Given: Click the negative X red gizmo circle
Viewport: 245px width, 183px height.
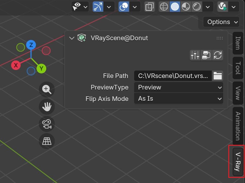Looking at the screenshot, I should point(46,51).
